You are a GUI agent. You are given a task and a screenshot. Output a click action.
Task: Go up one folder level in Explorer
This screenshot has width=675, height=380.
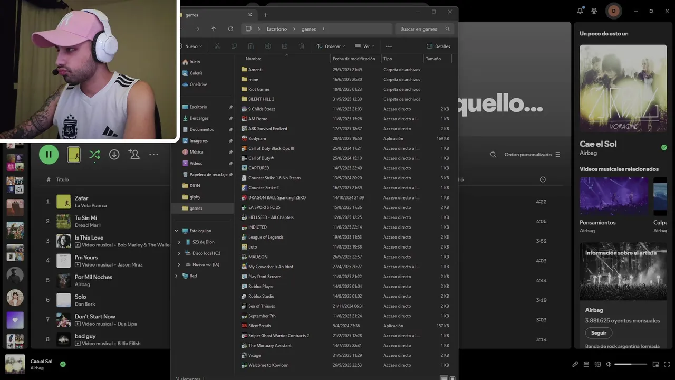coord(214,29)
